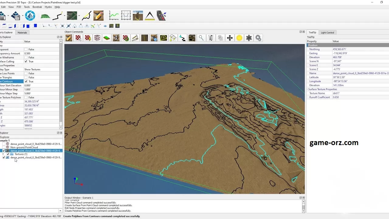Uncheck the Surface Culling checkbox

[26, 61]
